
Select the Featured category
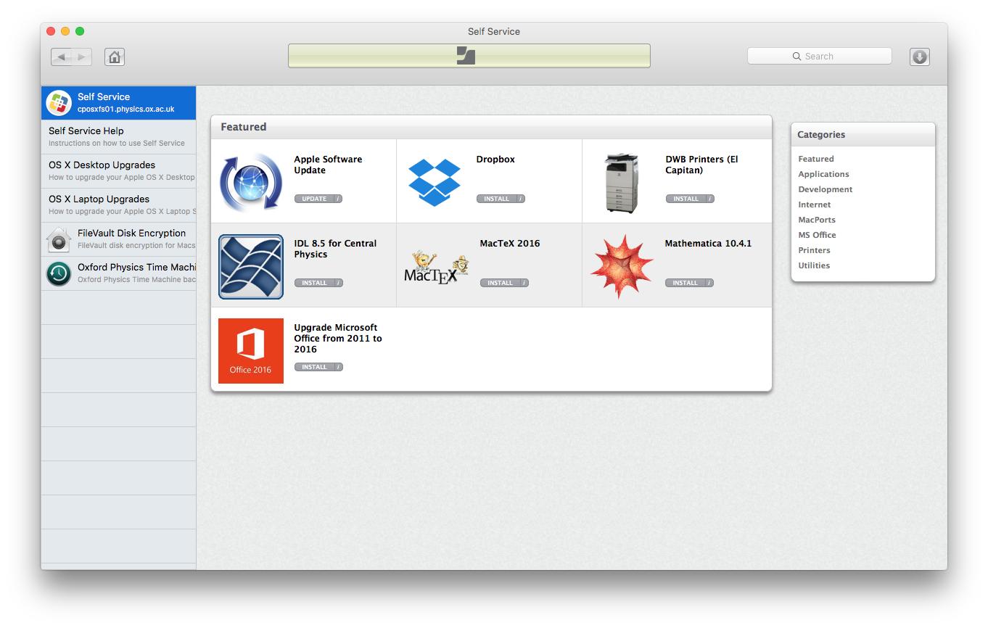click(816, 159)
